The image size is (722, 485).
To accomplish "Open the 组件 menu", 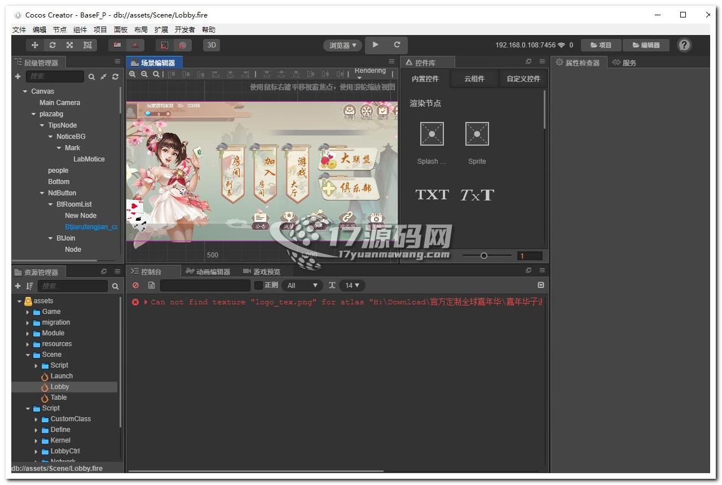I will pyautogui.click(x=80, y=29).
